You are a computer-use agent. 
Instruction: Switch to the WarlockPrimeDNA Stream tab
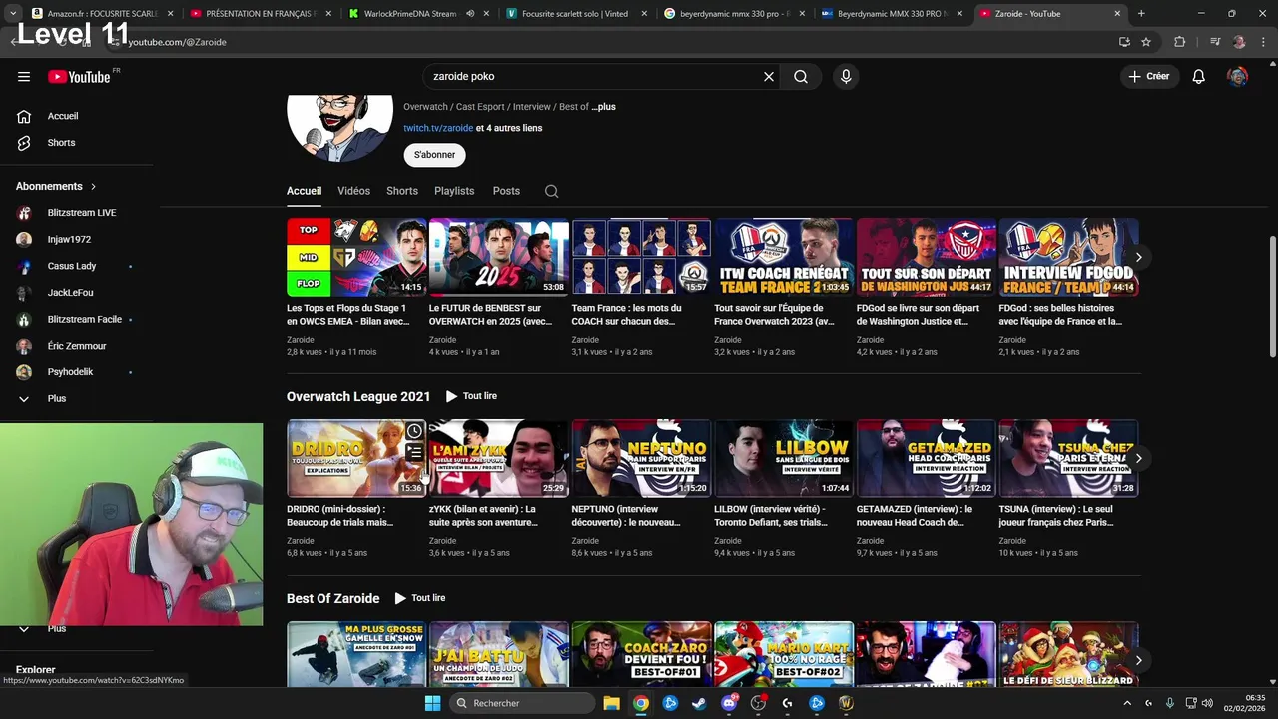(419, 14)
